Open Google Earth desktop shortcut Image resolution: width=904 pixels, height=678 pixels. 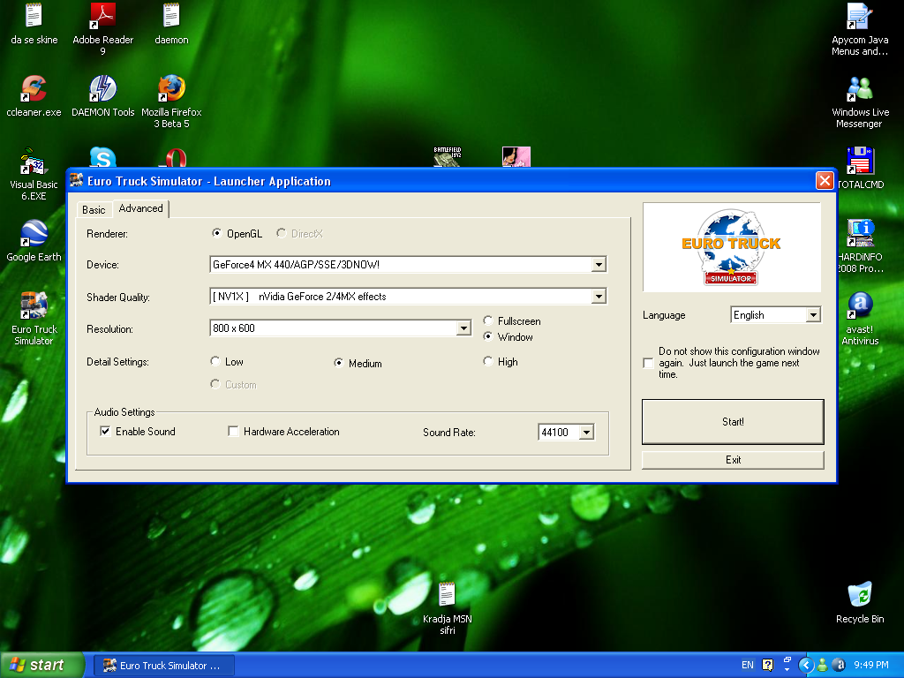click(34, 241)
